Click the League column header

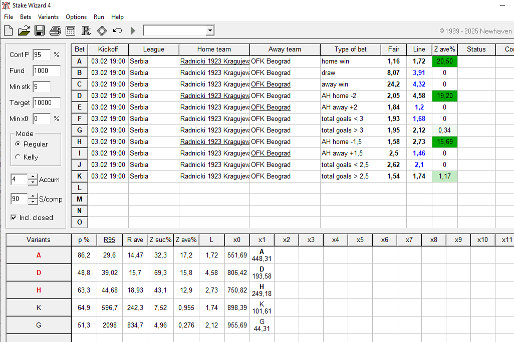[x=154, y=49]
